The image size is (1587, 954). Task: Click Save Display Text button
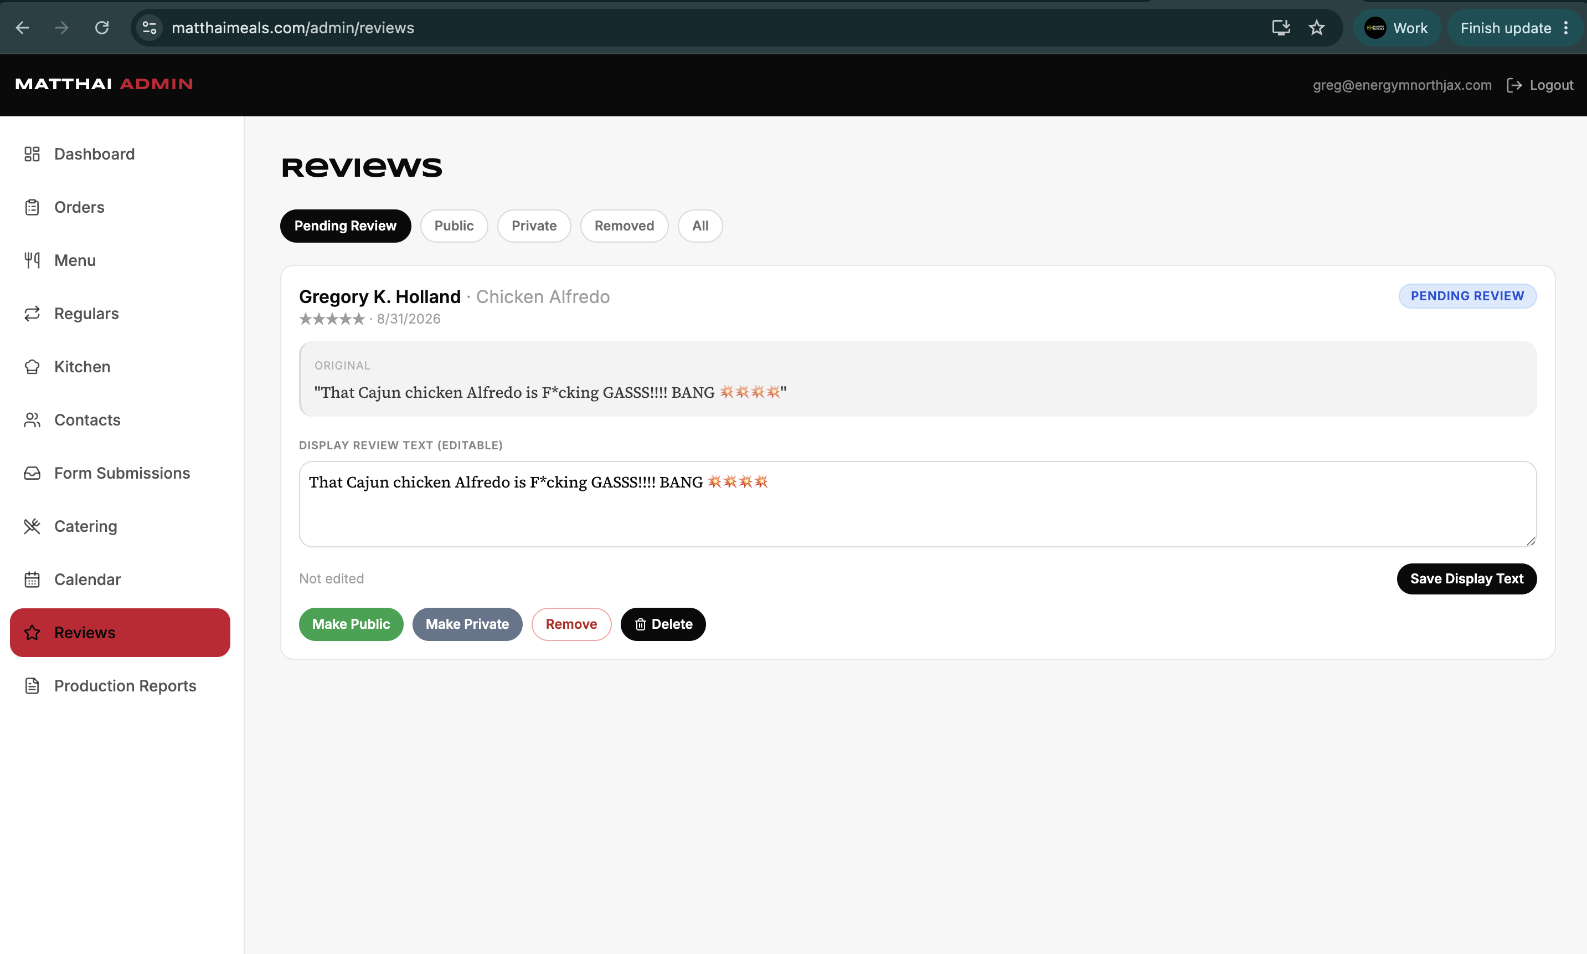pyautogui.click(x=1467, y=578)
